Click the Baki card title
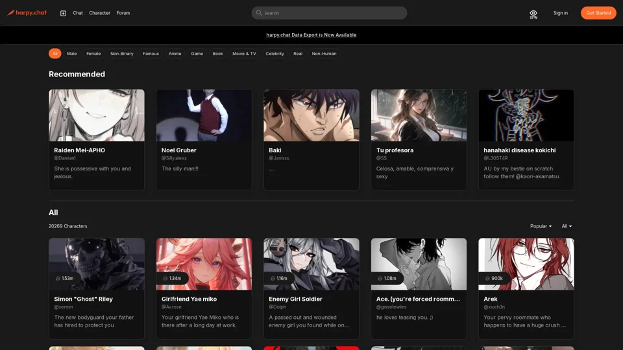This screenshot has width=623, height=350. pyautogui.click(x=275, y=150)
